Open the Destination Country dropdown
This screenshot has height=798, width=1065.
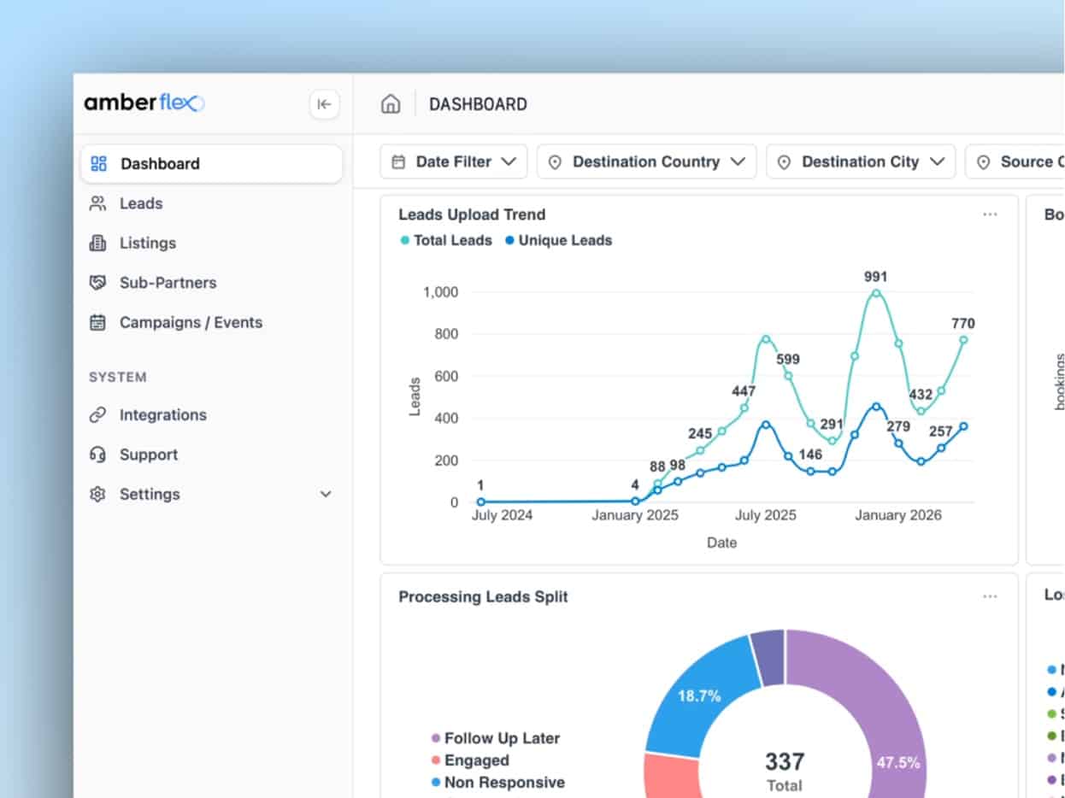(647, 161)
